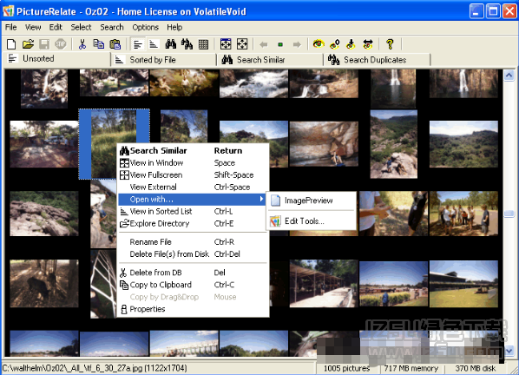Select ImagePreview in the Open with submenu
The image size is (519, 375).
(x=311, y=201)
